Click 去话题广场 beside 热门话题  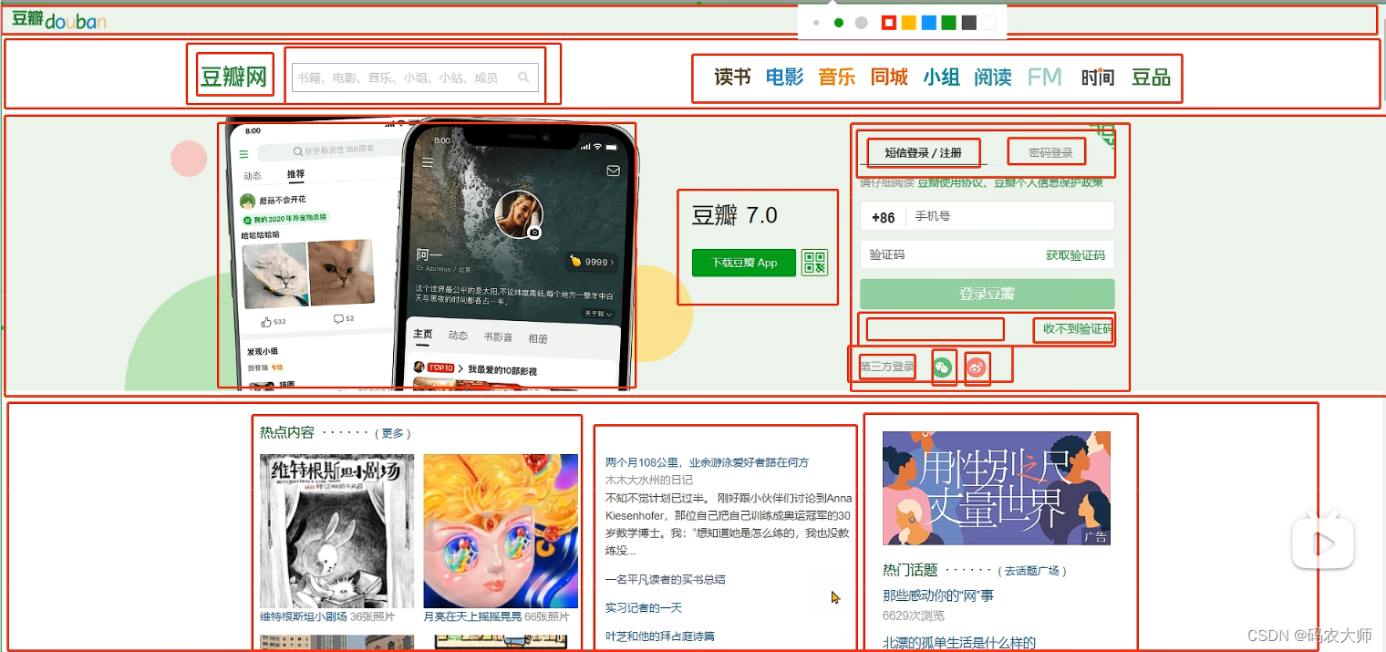click(1031, 571)
